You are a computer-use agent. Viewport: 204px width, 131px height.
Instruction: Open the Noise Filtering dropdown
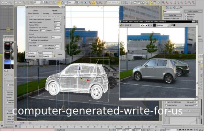click(56, 37)
